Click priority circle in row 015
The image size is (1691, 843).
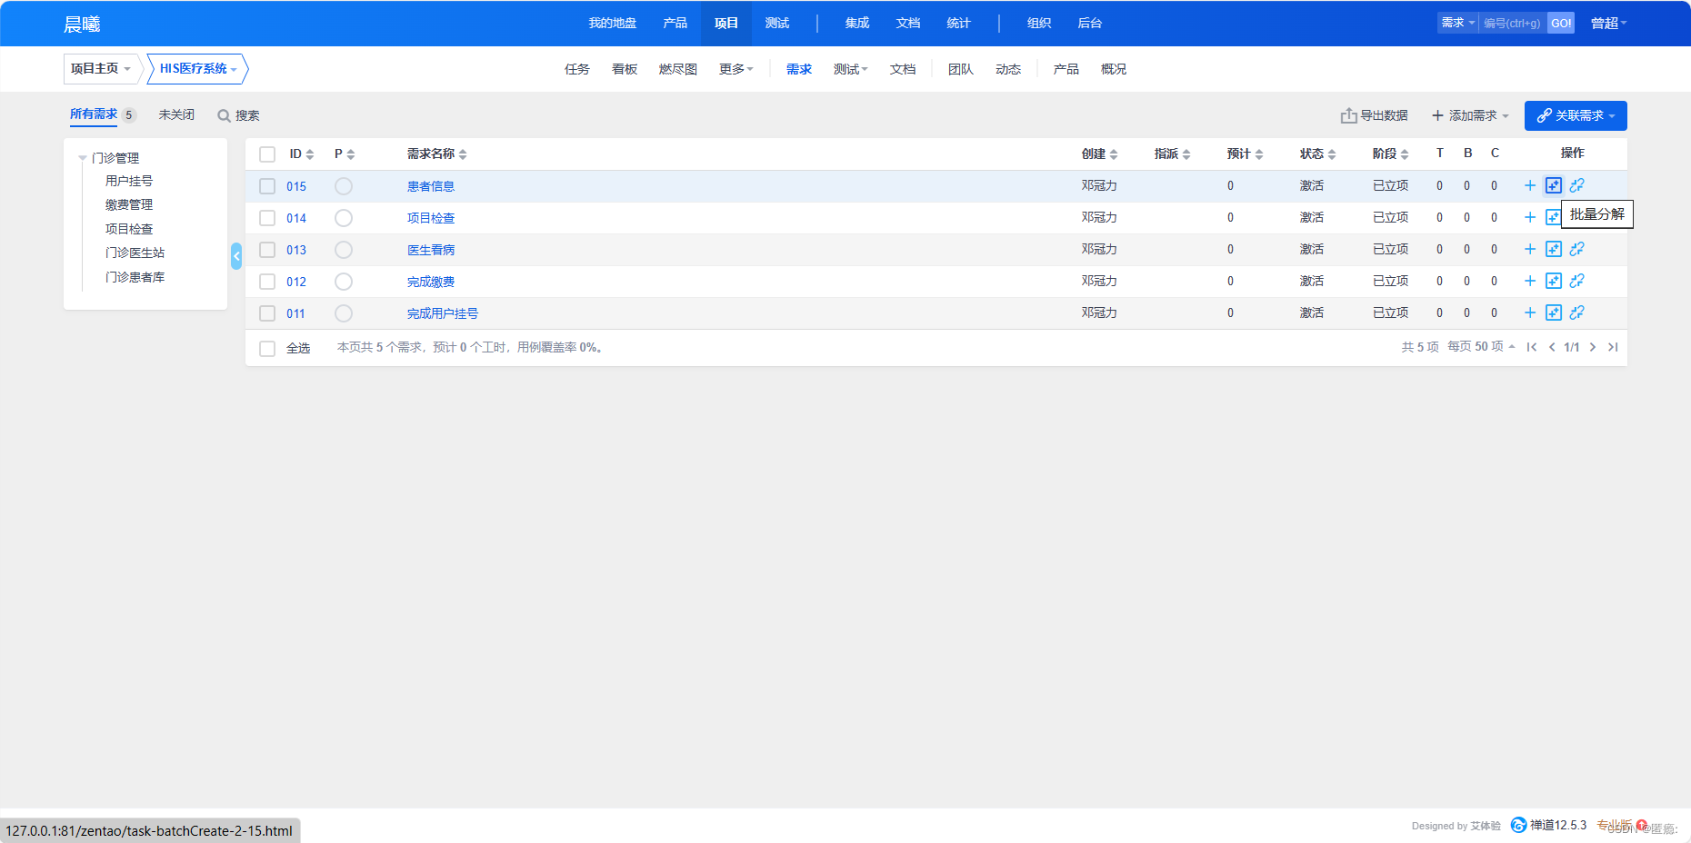coord(344,186)
